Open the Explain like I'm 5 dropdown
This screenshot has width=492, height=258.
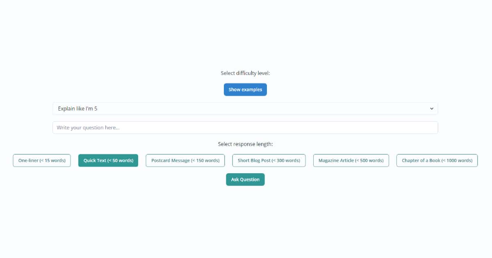[x=245, y=109]
